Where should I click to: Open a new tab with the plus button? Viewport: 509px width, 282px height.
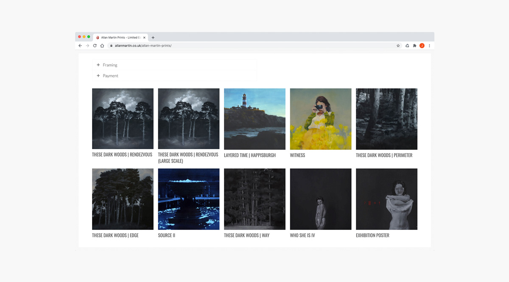click(153, 38)
